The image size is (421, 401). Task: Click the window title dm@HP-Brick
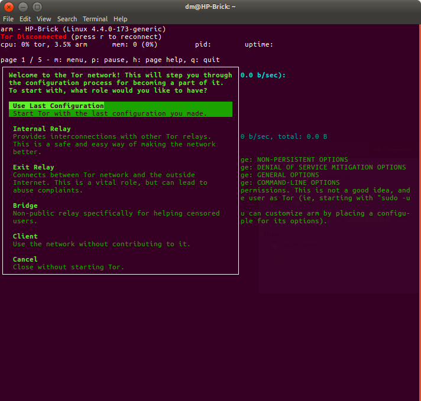pos(210,6)
